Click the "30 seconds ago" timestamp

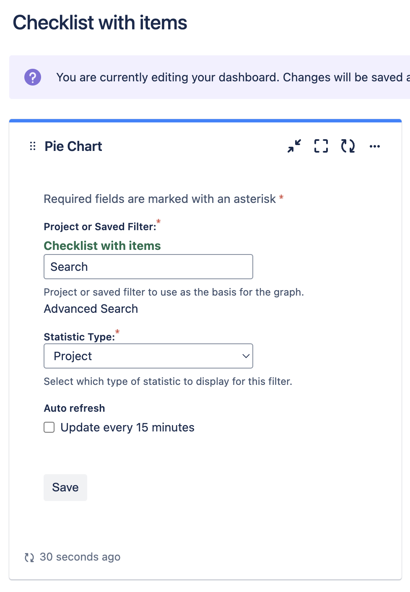(x=80, y=557)
